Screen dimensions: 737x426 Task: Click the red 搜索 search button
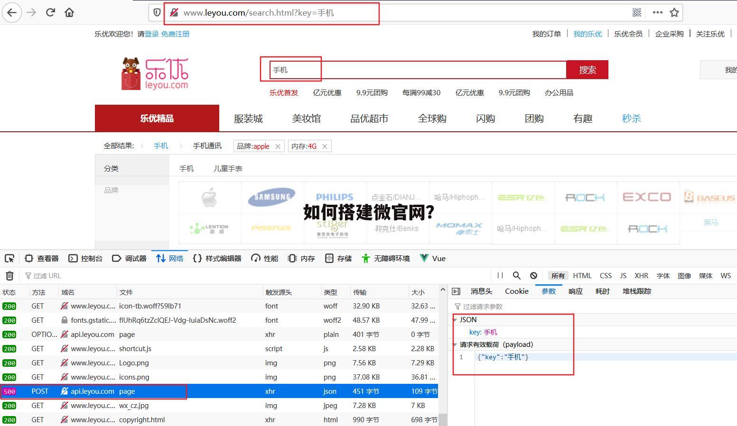pyautogui.click(x=587, y=69)
